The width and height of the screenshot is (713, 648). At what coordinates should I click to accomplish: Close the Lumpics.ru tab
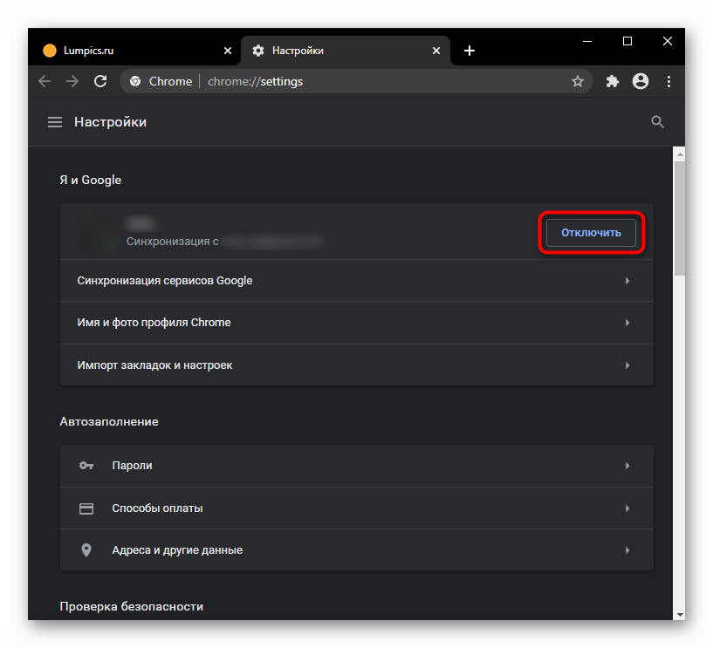point(229,51)
